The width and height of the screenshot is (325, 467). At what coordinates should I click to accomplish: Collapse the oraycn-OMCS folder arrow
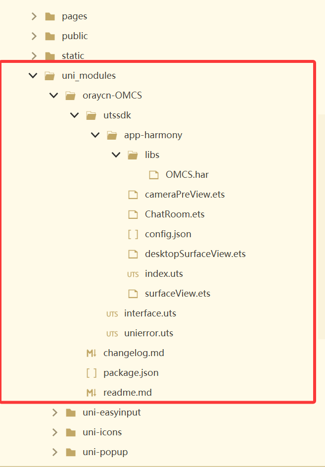[x=53, y=95]
